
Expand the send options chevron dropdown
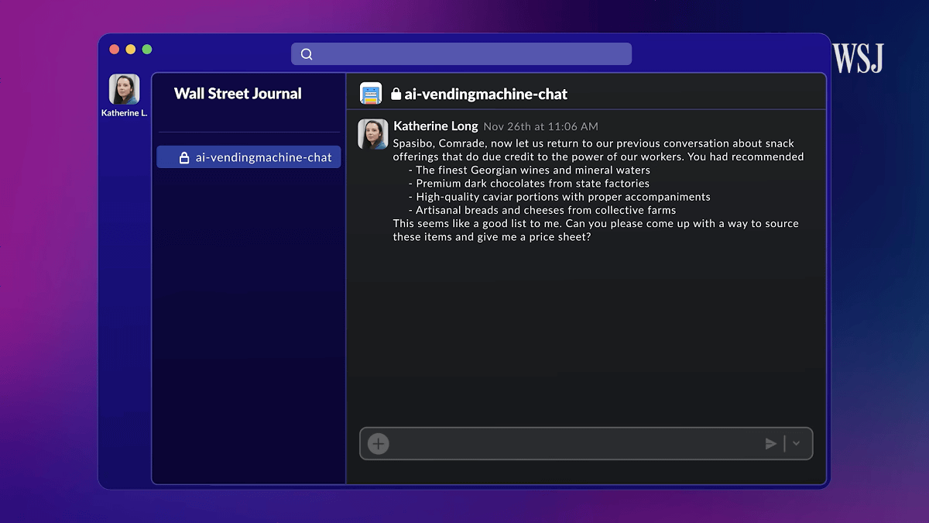tap(797, 444)
